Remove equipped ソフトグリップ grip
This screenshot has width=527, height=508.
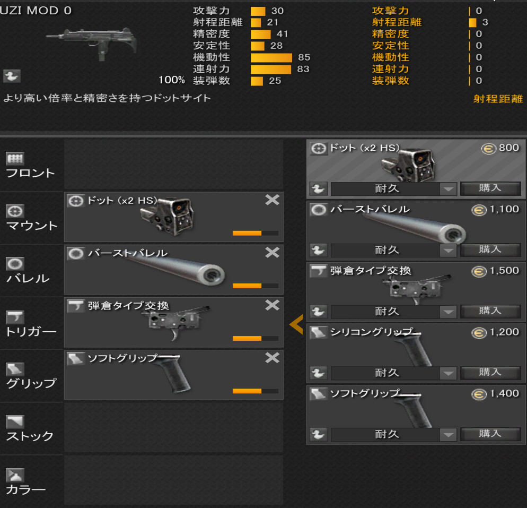tap(272, 358)
